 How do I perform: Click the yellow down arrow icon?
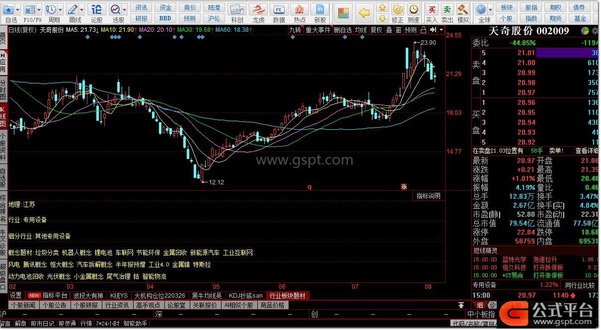coord(382,18)
